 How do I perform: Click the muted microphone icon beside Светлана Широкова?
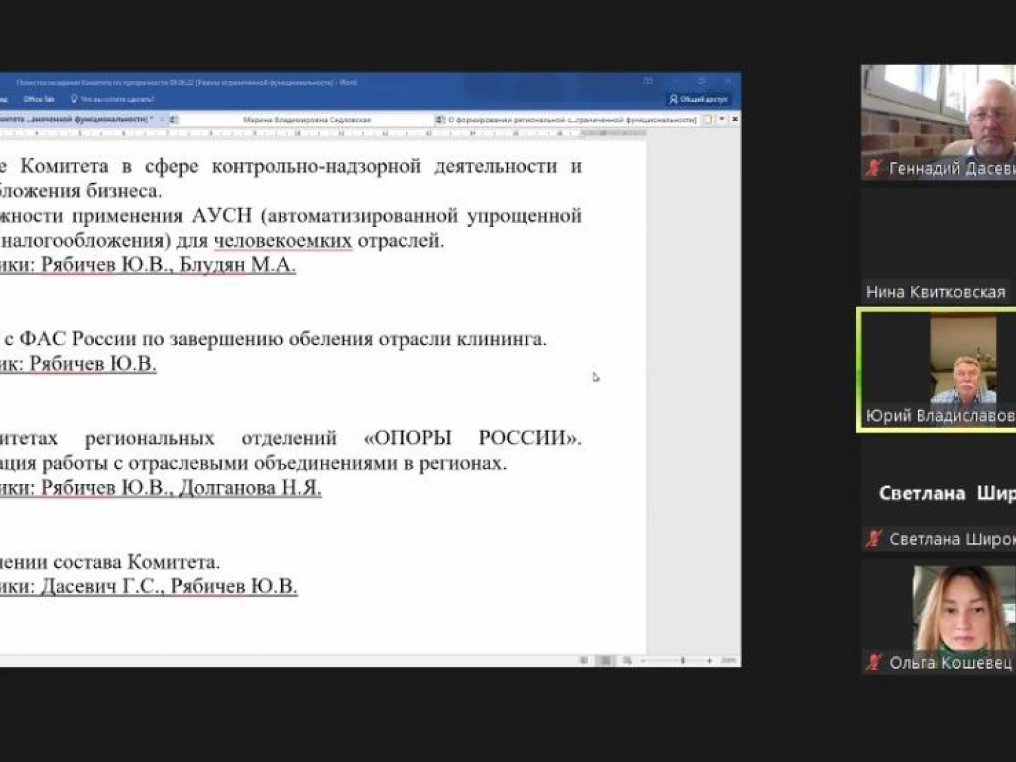pos(873,539)
